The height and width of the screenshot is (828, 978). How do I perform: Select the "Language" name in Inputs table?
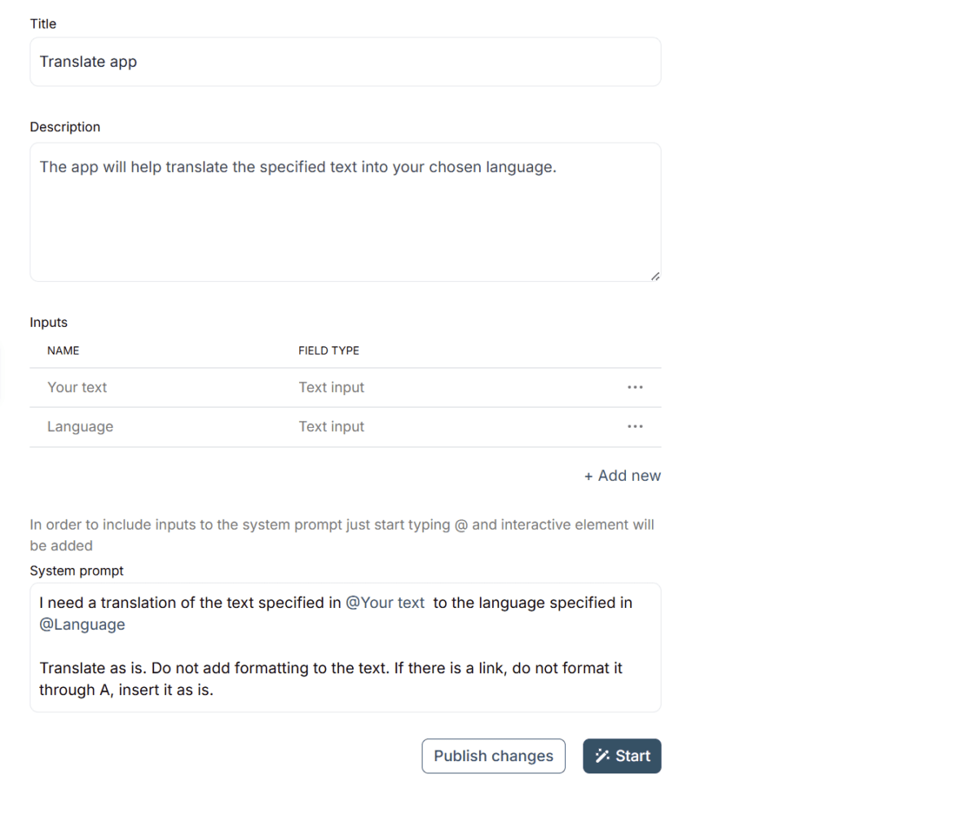pos(80,427)
